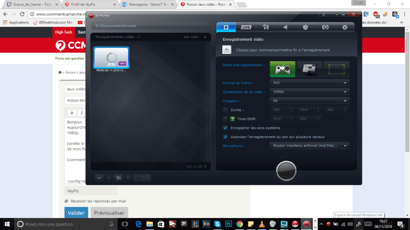
Task: Click the Valider button on the forum
Action: pos(76,213)
